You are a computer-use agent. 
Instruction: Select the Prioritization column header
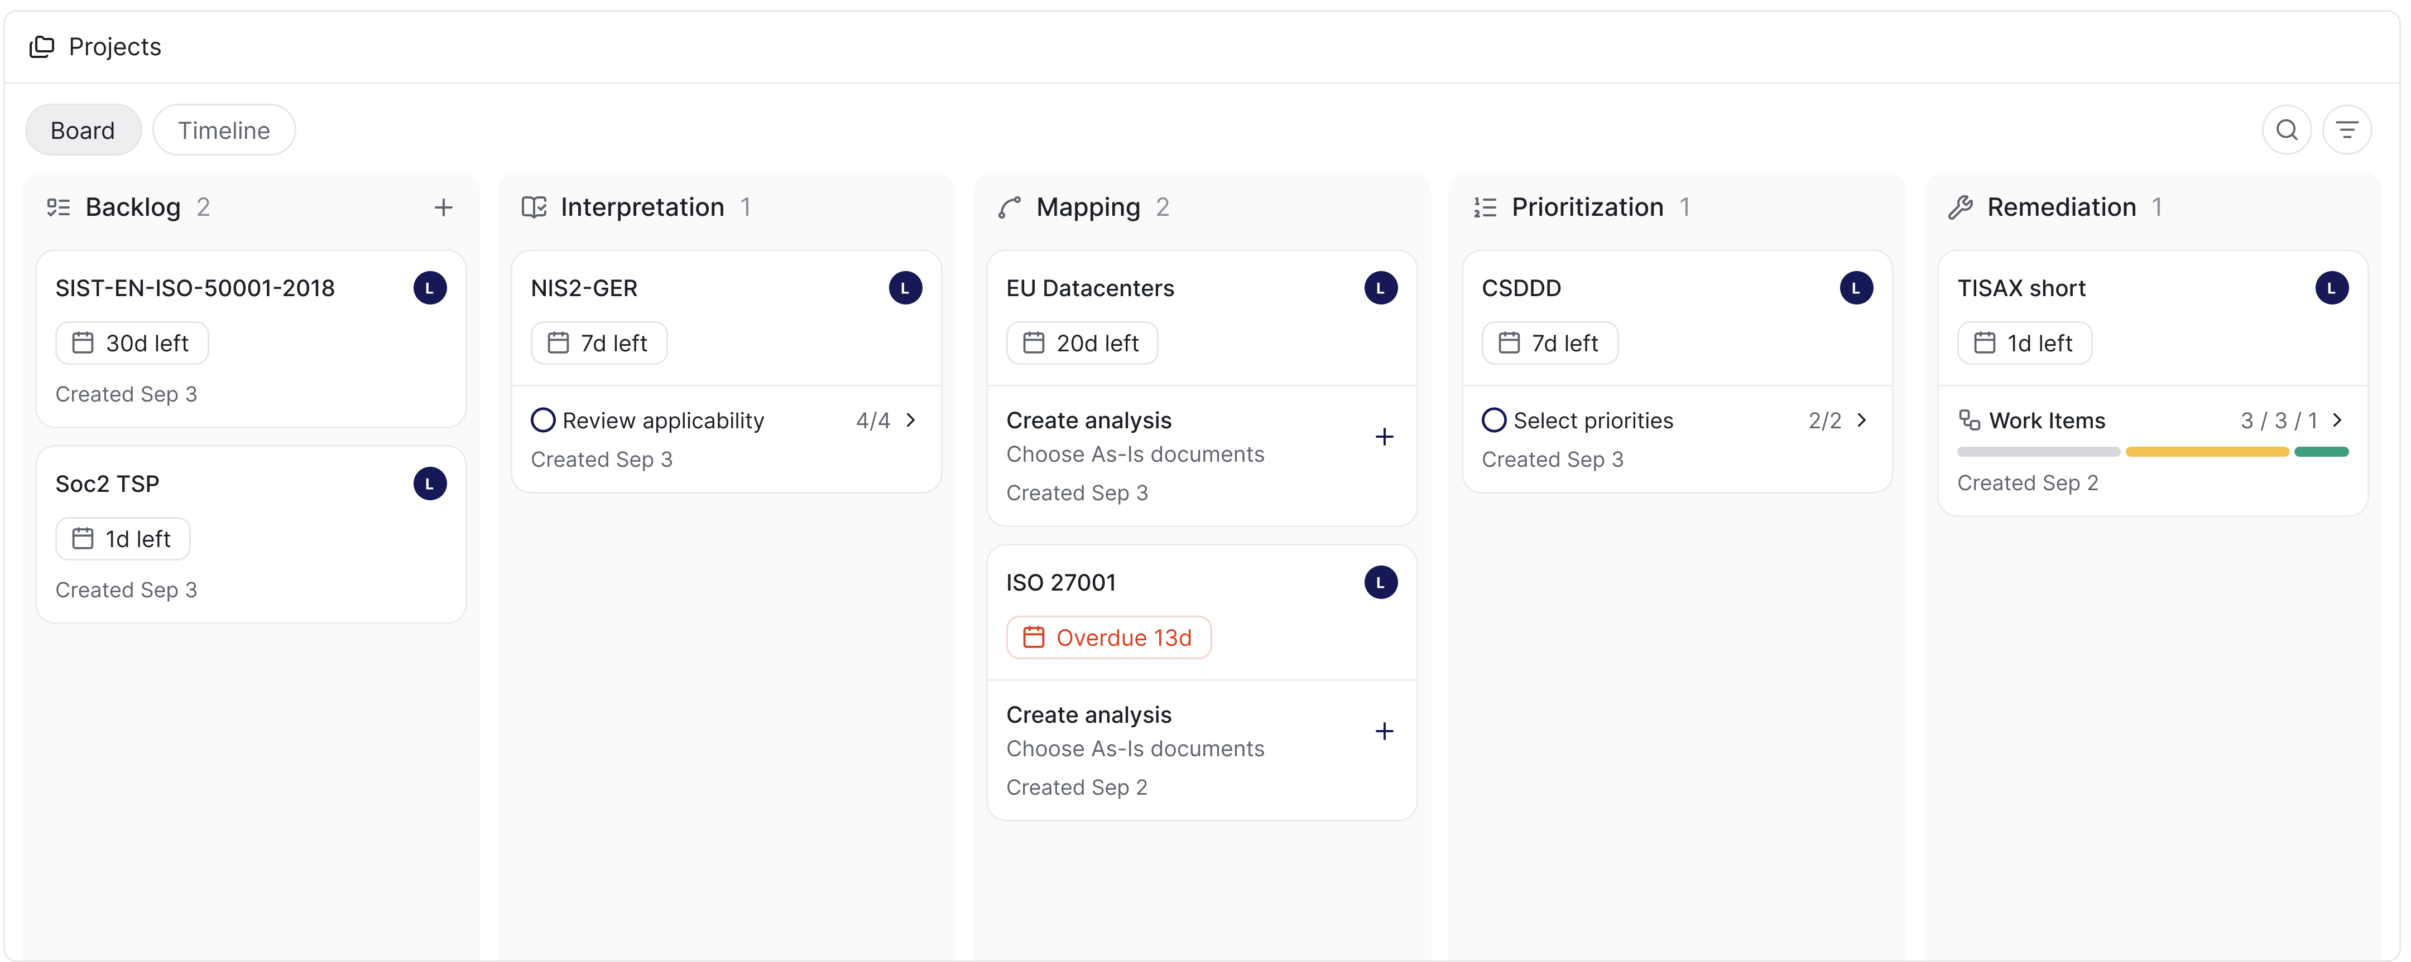pos(1587,206)
